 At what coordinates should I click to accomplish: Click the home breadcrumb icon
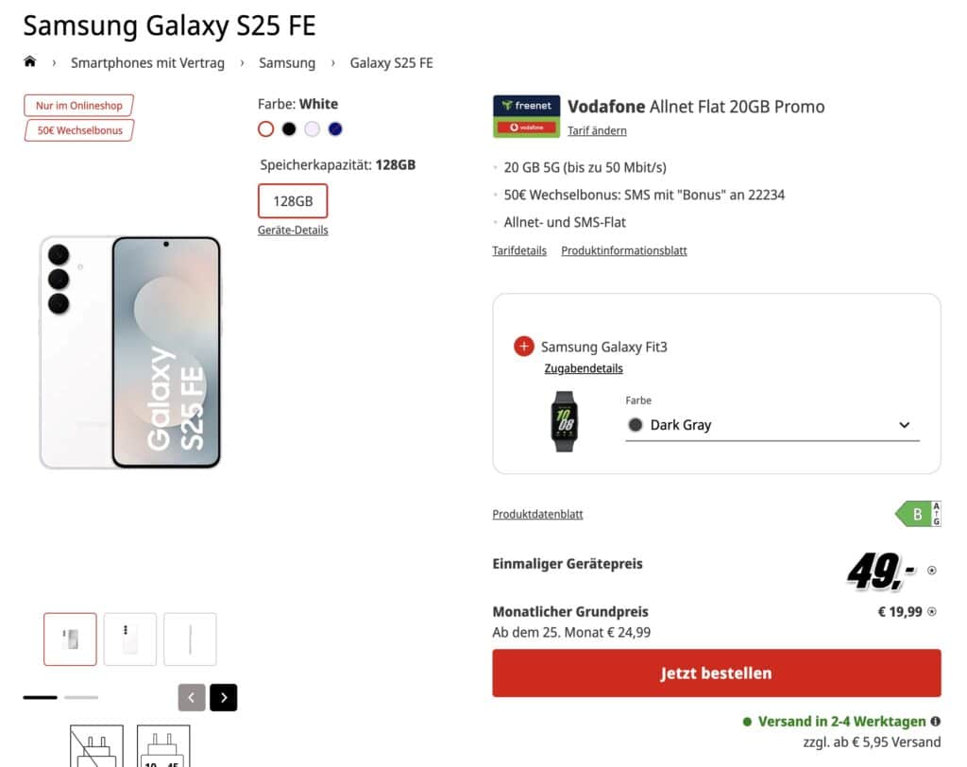coord(30,62)
